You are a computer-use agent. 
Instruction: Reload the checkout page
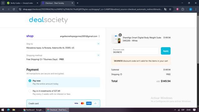tap(14, 9)
